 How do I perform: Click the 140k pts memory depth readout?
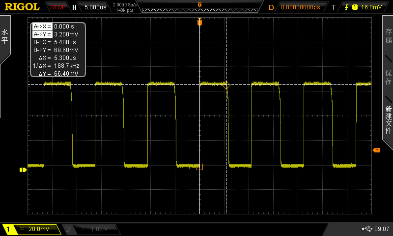(125, 10)
